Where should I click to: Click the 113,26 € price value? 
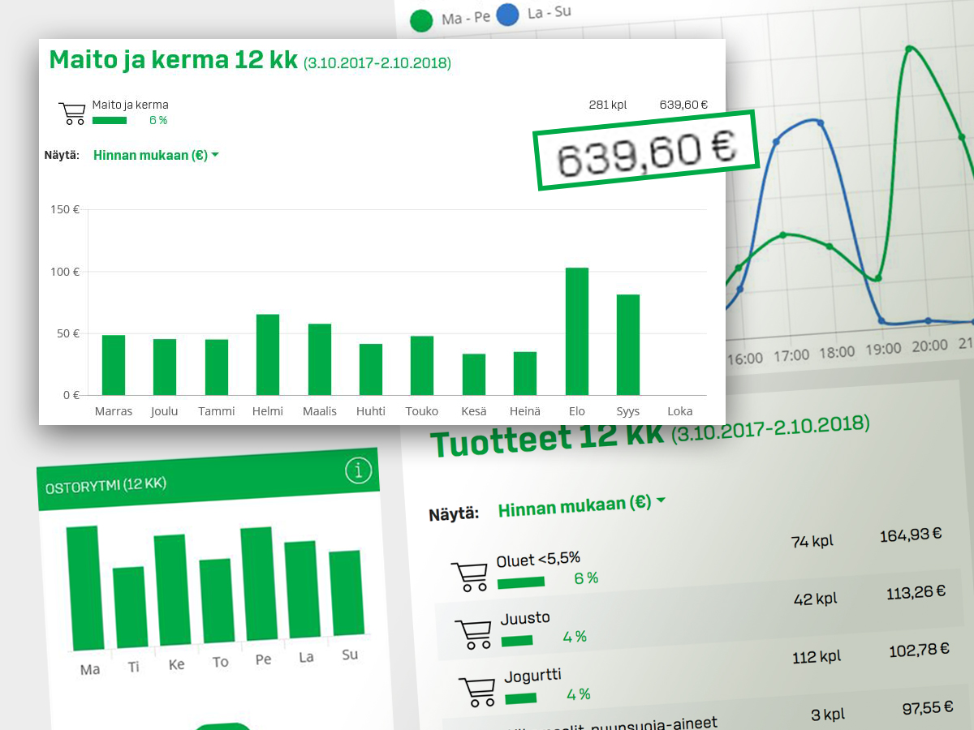916,593
